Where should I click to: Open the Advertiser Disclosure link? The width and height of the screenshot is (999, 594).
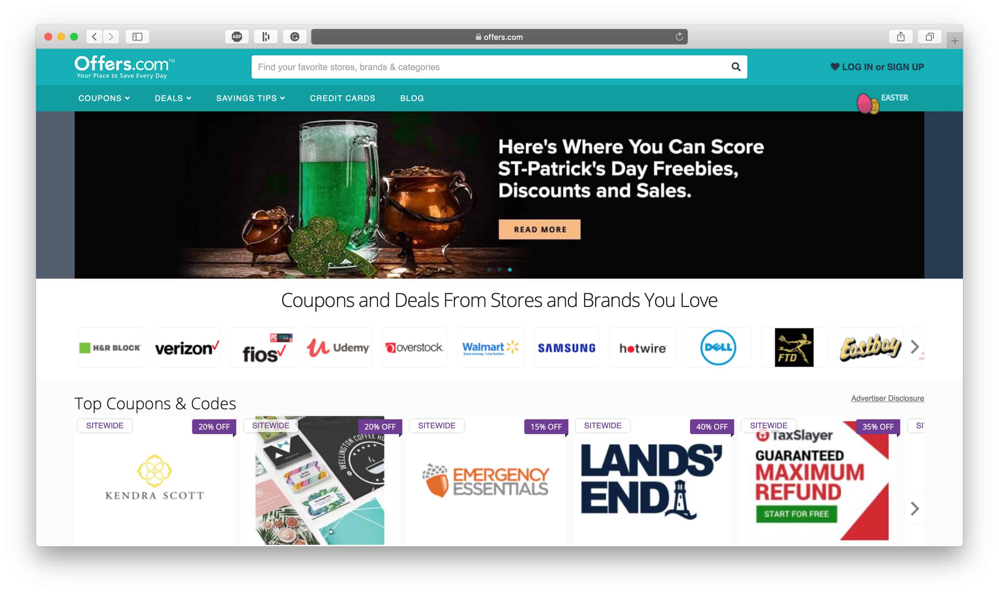pos(887,398)
